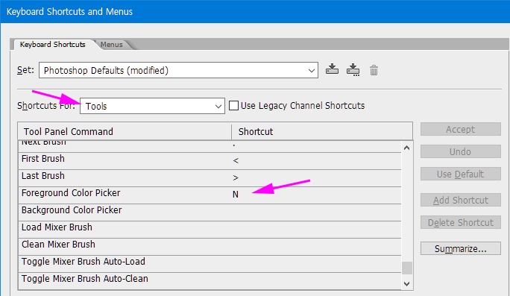Create new set from current shortcuts
Image resolution: width=510 pixels, height=296 pixels.
pyautogui.click(x=353, y=69)
